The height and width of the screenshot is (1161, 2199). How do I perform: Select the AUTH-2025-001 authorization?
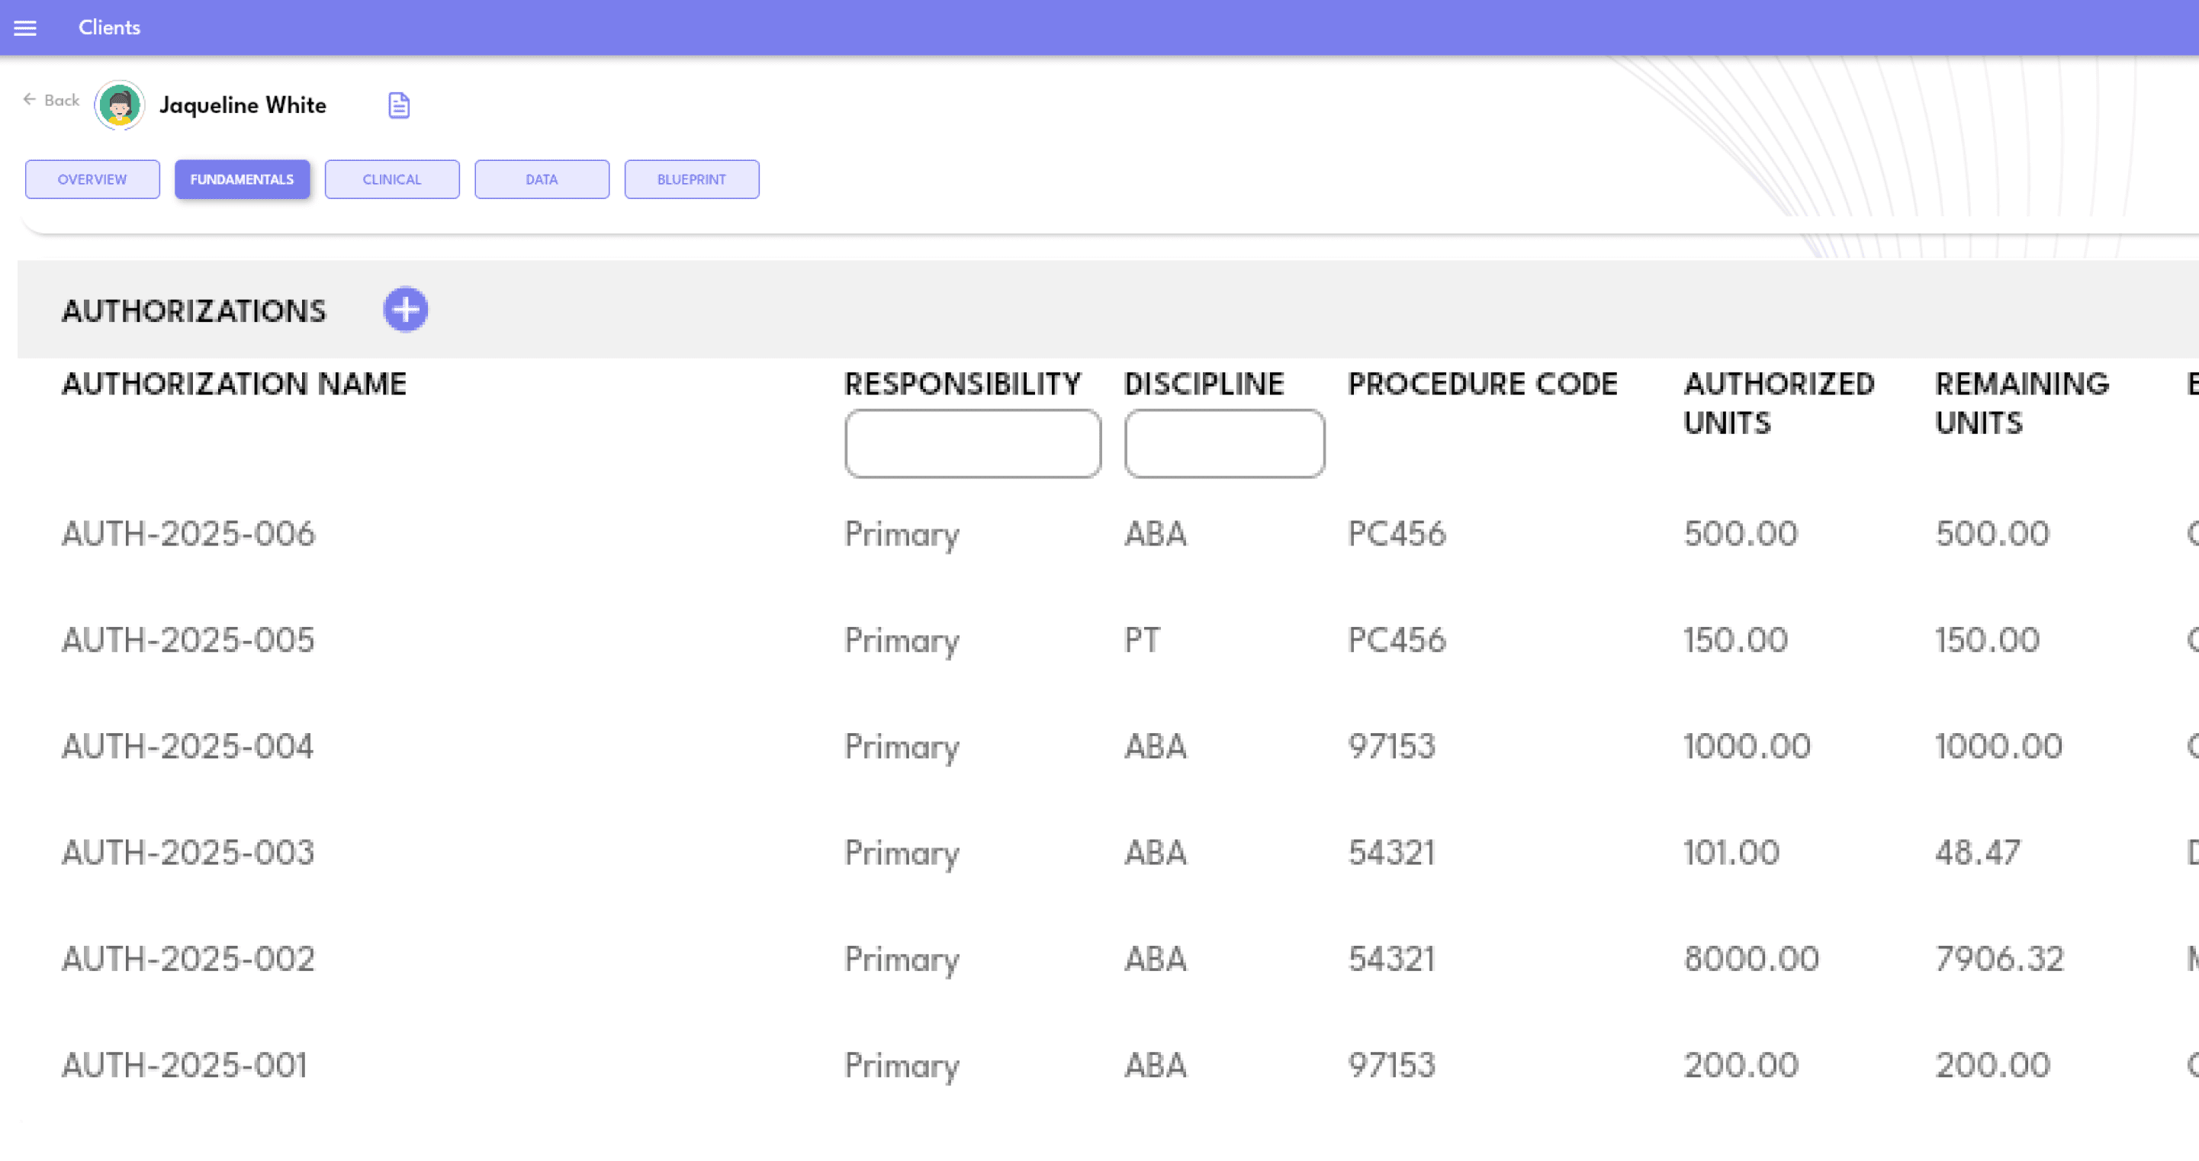tap(185, 1066)
